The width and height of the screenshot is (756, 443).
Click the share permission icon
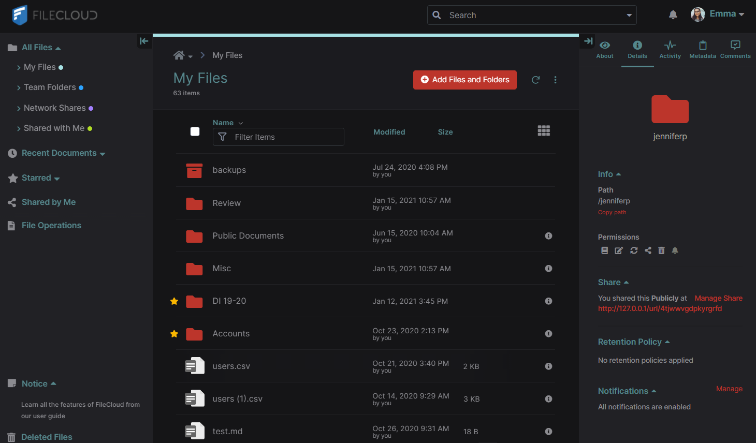(x=648, y=250)
